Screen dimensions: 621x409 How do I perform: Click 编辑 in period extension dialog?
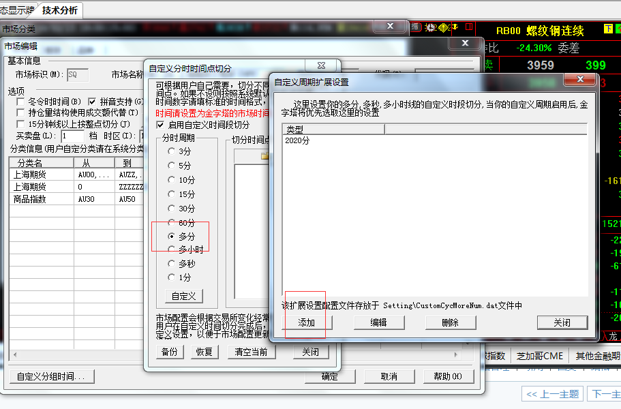378,322
